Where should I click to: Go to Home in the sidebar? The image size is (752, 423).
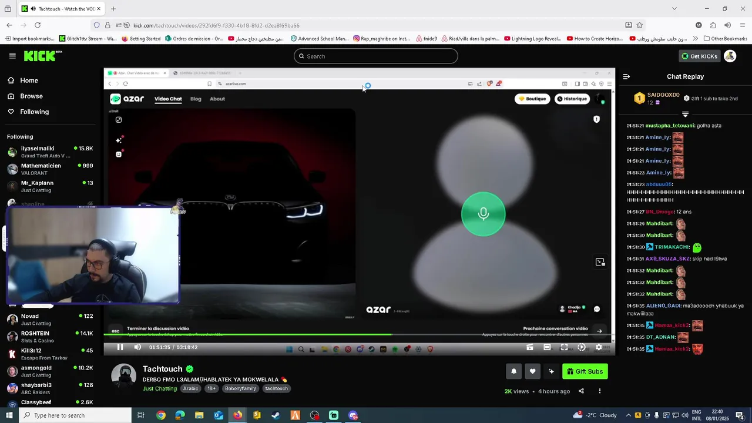(x=23, y=80)
